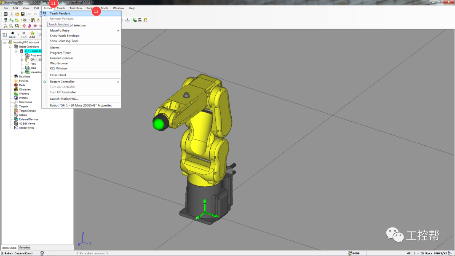
Task: Click the 100% status bar indicator
Action: 354,253
